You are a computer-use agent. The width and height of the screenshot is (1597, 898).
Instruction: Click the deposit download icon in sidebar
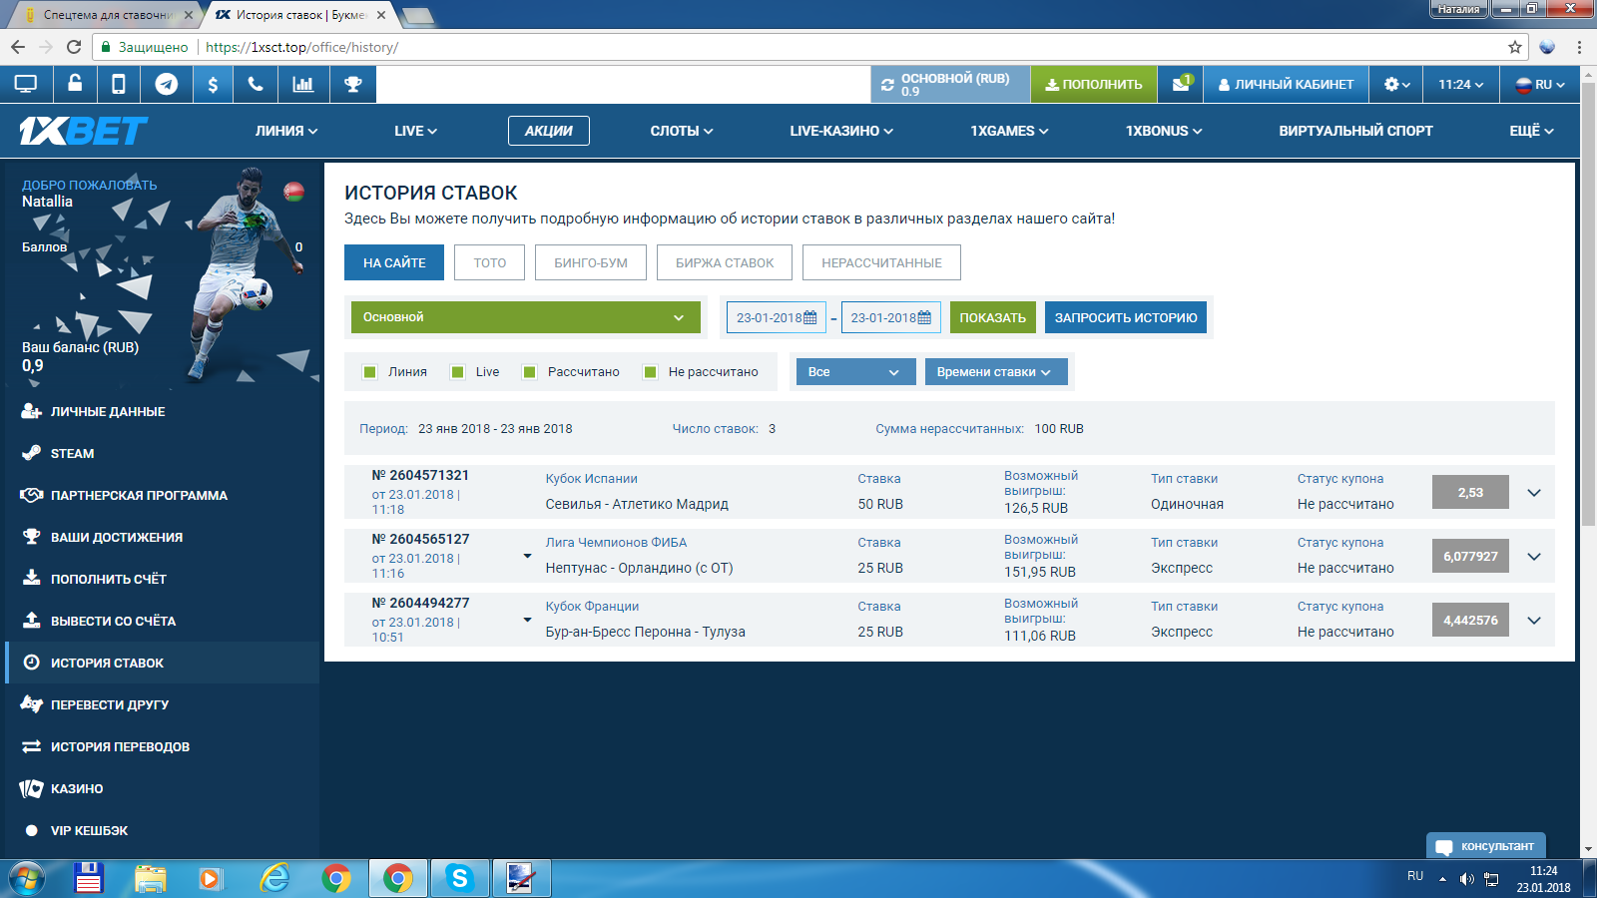tap(31, 579)
